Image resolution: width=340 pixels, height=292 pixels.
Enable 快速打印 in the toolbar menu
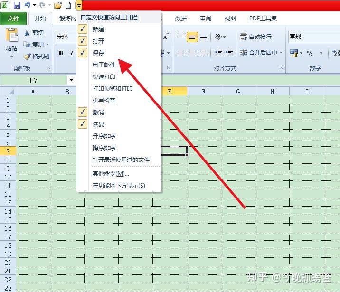(x=104, y=76)
